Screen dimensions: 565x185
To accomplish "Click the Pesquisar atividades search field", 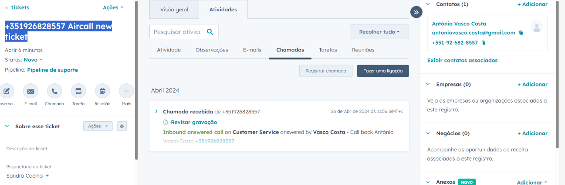I will [176, 32].
